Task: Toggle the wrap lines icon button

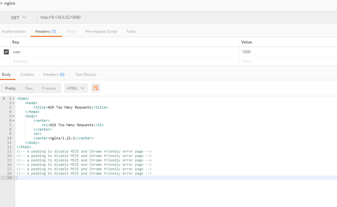Action: (96, 88)
